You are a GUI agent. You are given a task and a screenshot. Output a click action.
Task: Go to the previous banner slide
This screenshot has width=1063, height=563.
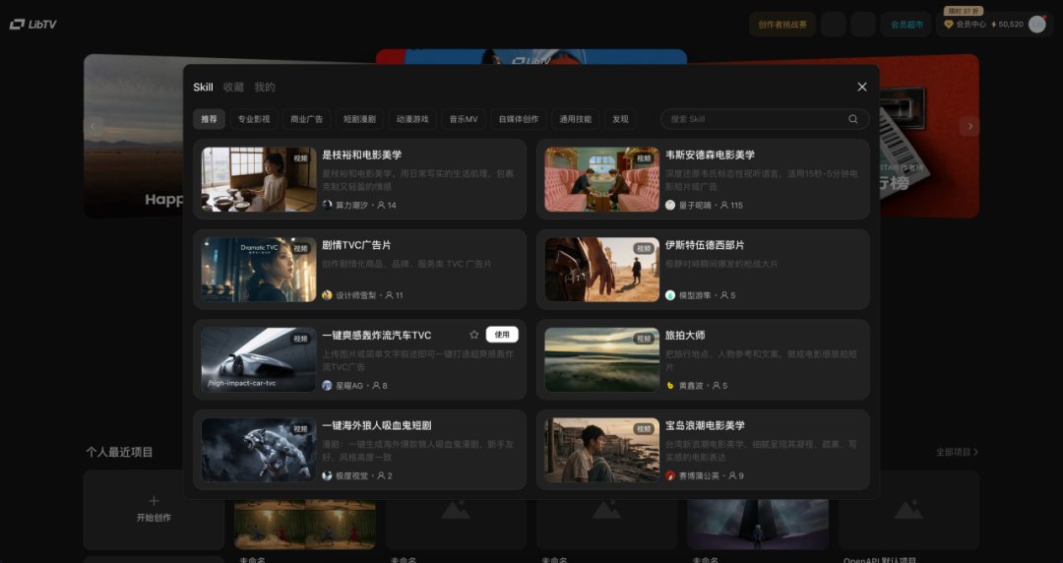[93, 126]
